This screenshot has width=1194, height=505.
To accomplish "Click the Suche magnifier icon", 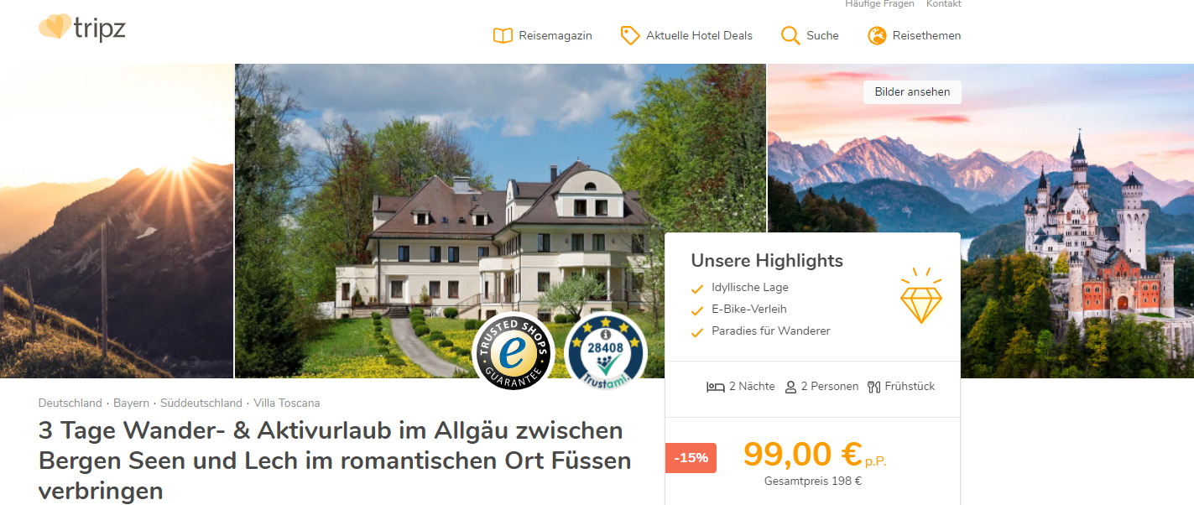I will click(790, 35).
